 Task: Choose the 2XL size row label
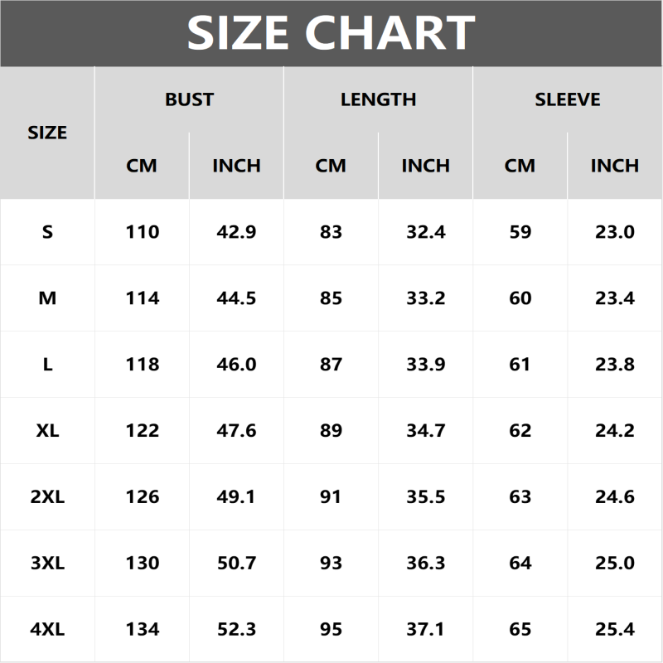(47, 497)
